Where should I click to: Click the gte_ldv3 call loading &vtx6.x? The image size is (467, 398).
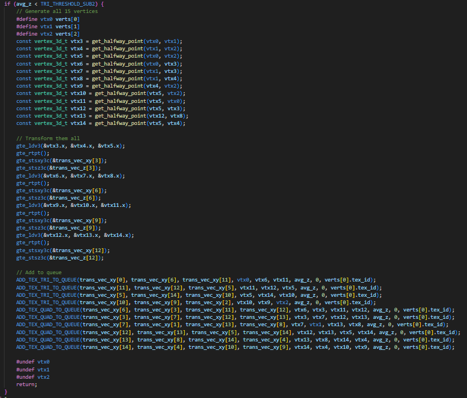pos(71,176)
